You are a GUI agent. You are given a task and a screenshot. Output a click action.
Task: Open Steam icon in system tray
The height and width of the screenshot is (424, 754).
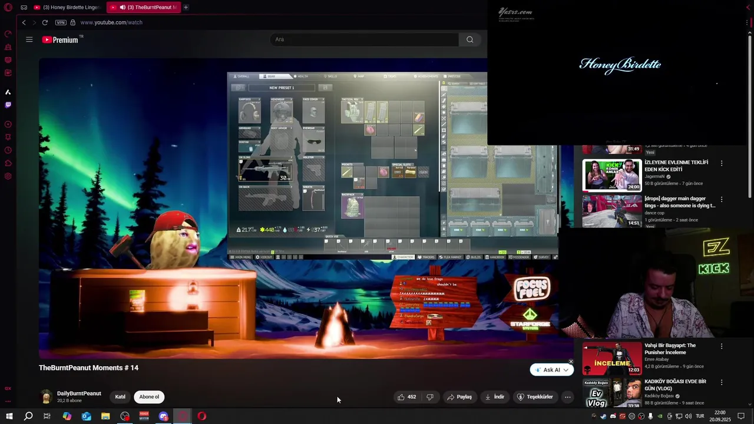(x=603, y=416)
